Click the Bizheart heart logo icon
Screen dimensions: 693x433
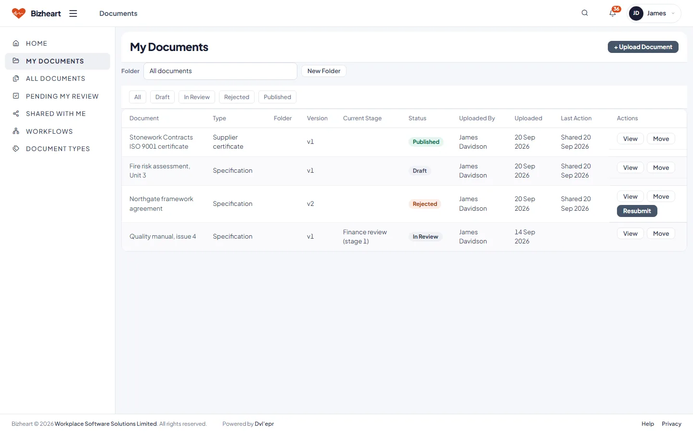[x=19, y=13]
